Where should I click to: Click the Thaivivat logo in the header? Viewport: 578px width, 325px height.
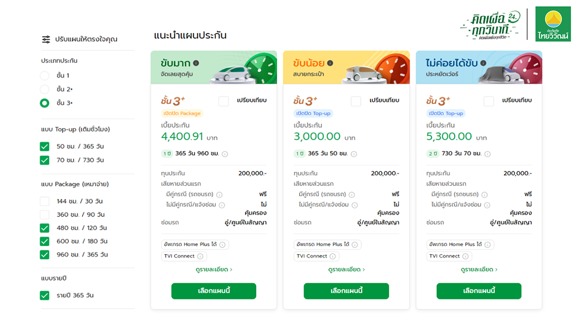[553, 25]
